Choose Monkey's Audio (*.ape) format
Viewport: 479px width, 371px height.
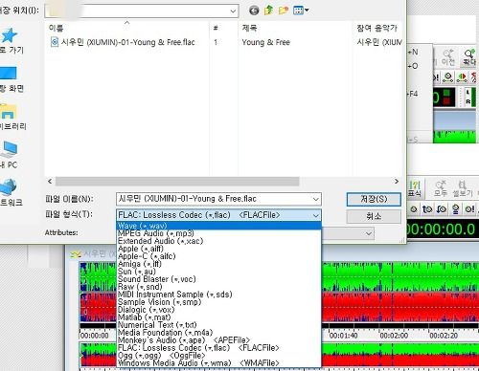coord(218,340)
